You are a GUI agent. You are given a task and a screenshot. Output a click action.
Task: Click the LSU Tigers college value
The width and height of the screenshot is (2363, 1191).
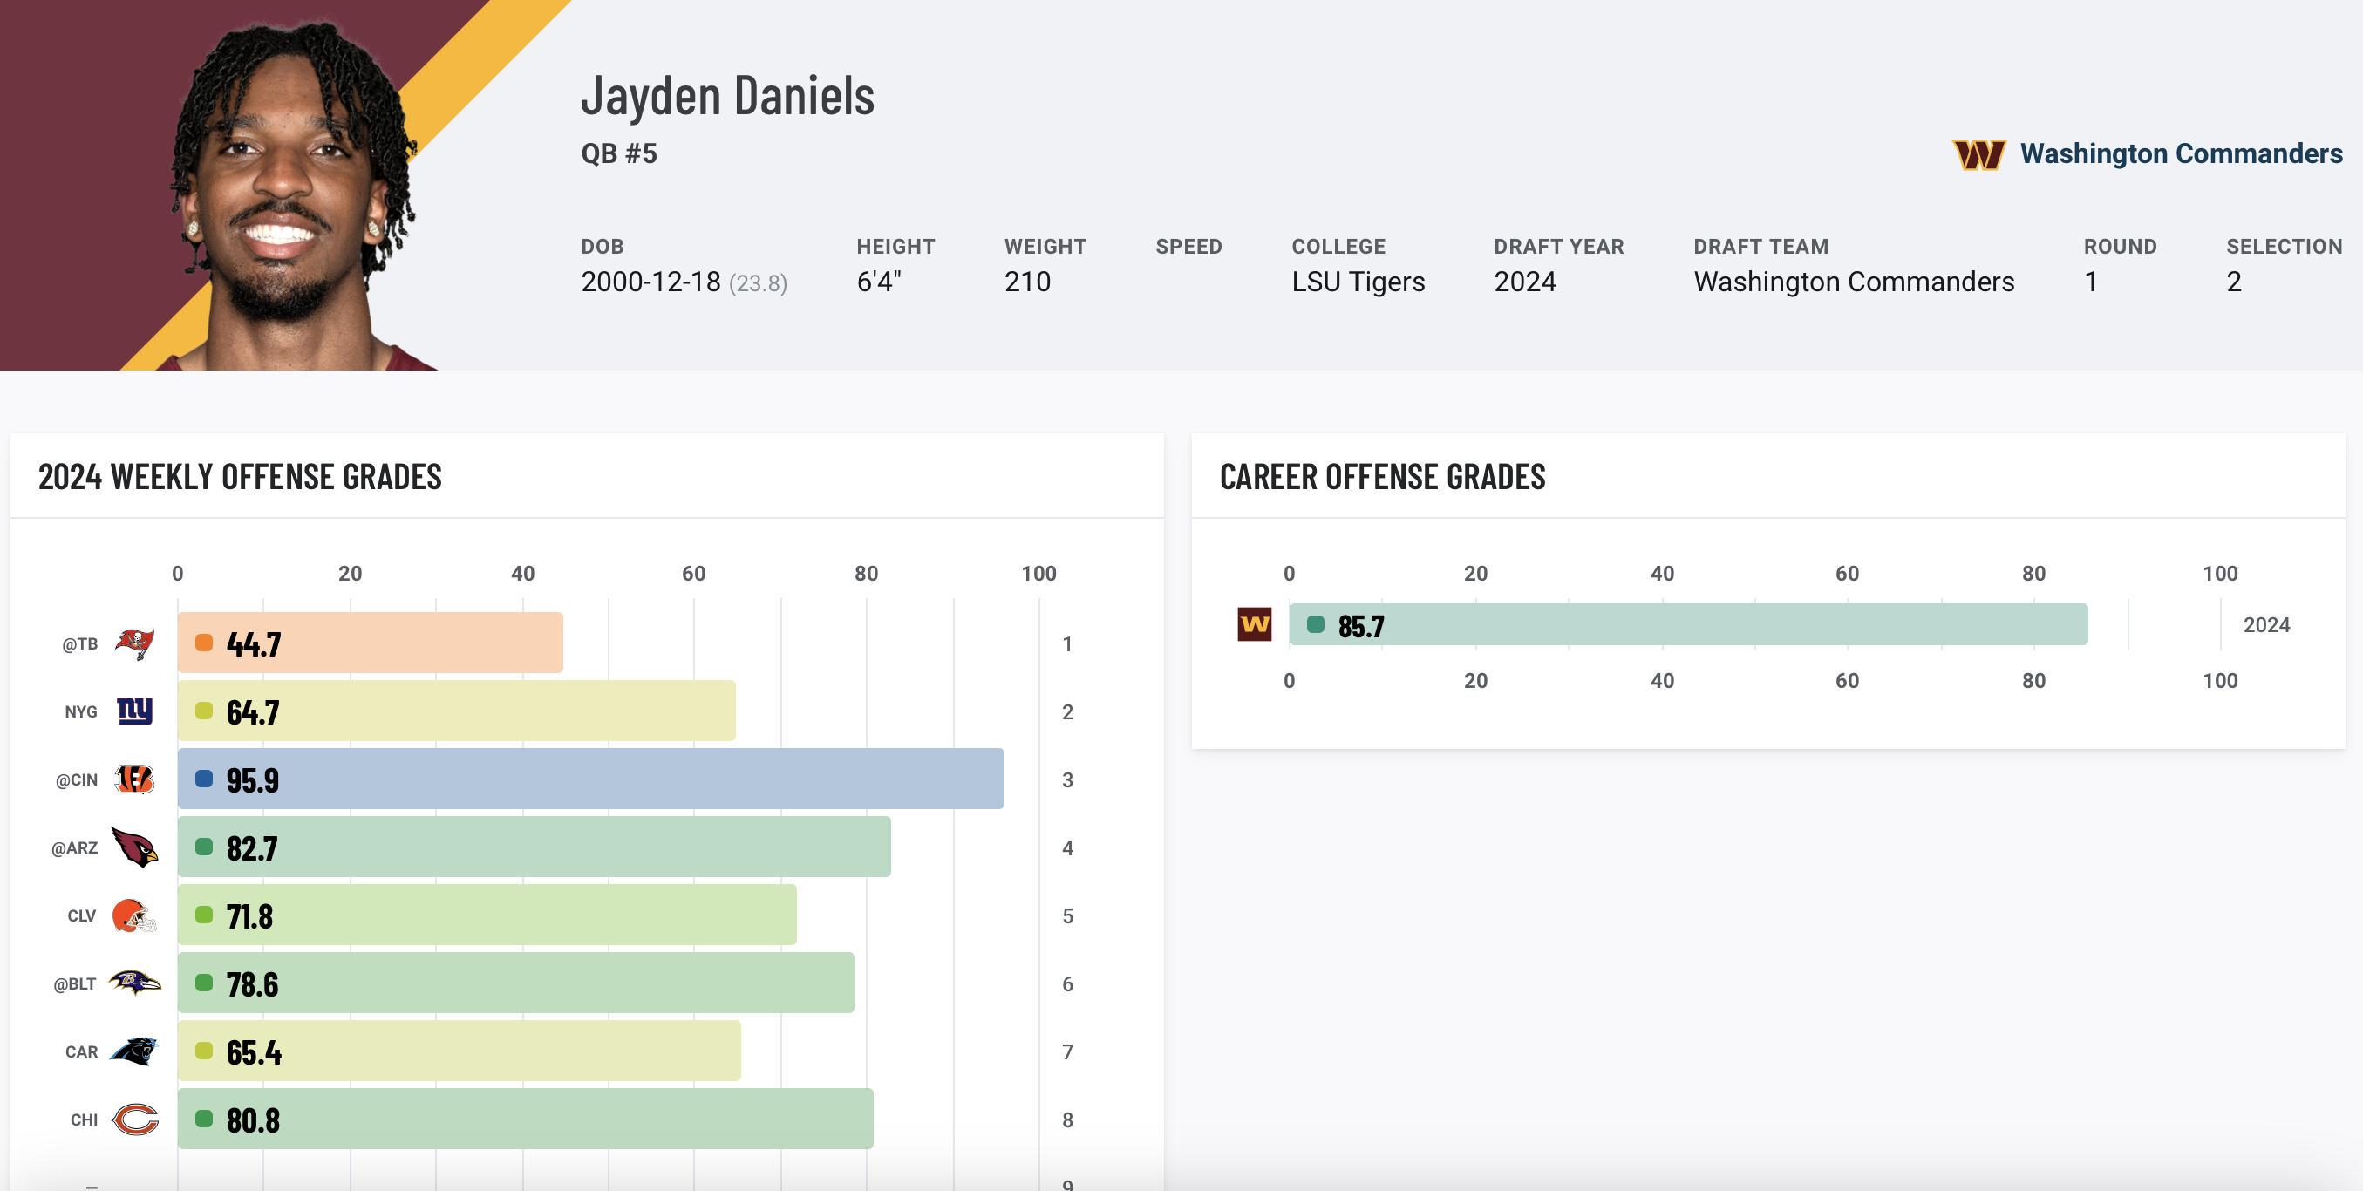point(1358,282)
